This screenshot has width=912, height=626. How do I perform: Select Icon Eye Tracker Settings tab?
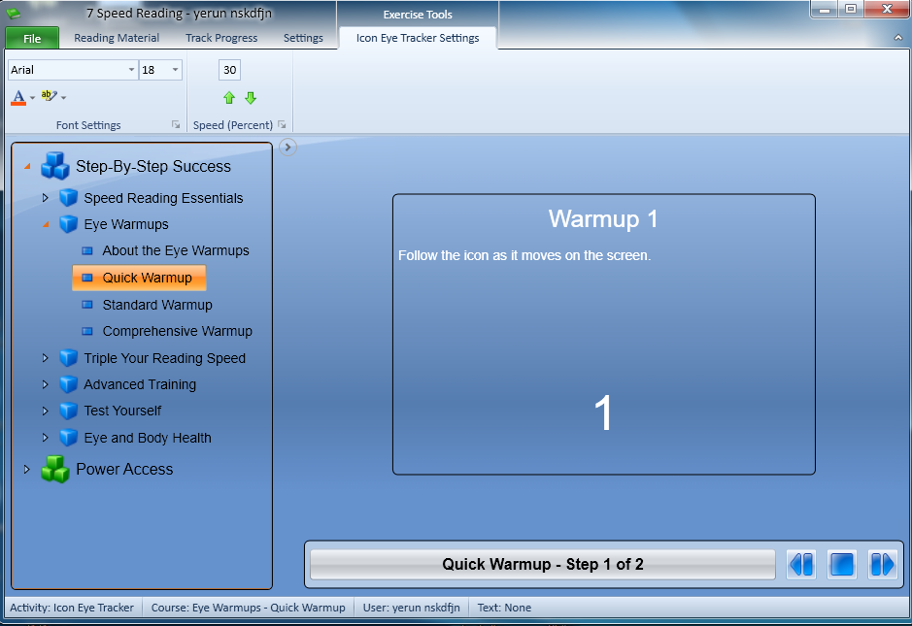418,38
